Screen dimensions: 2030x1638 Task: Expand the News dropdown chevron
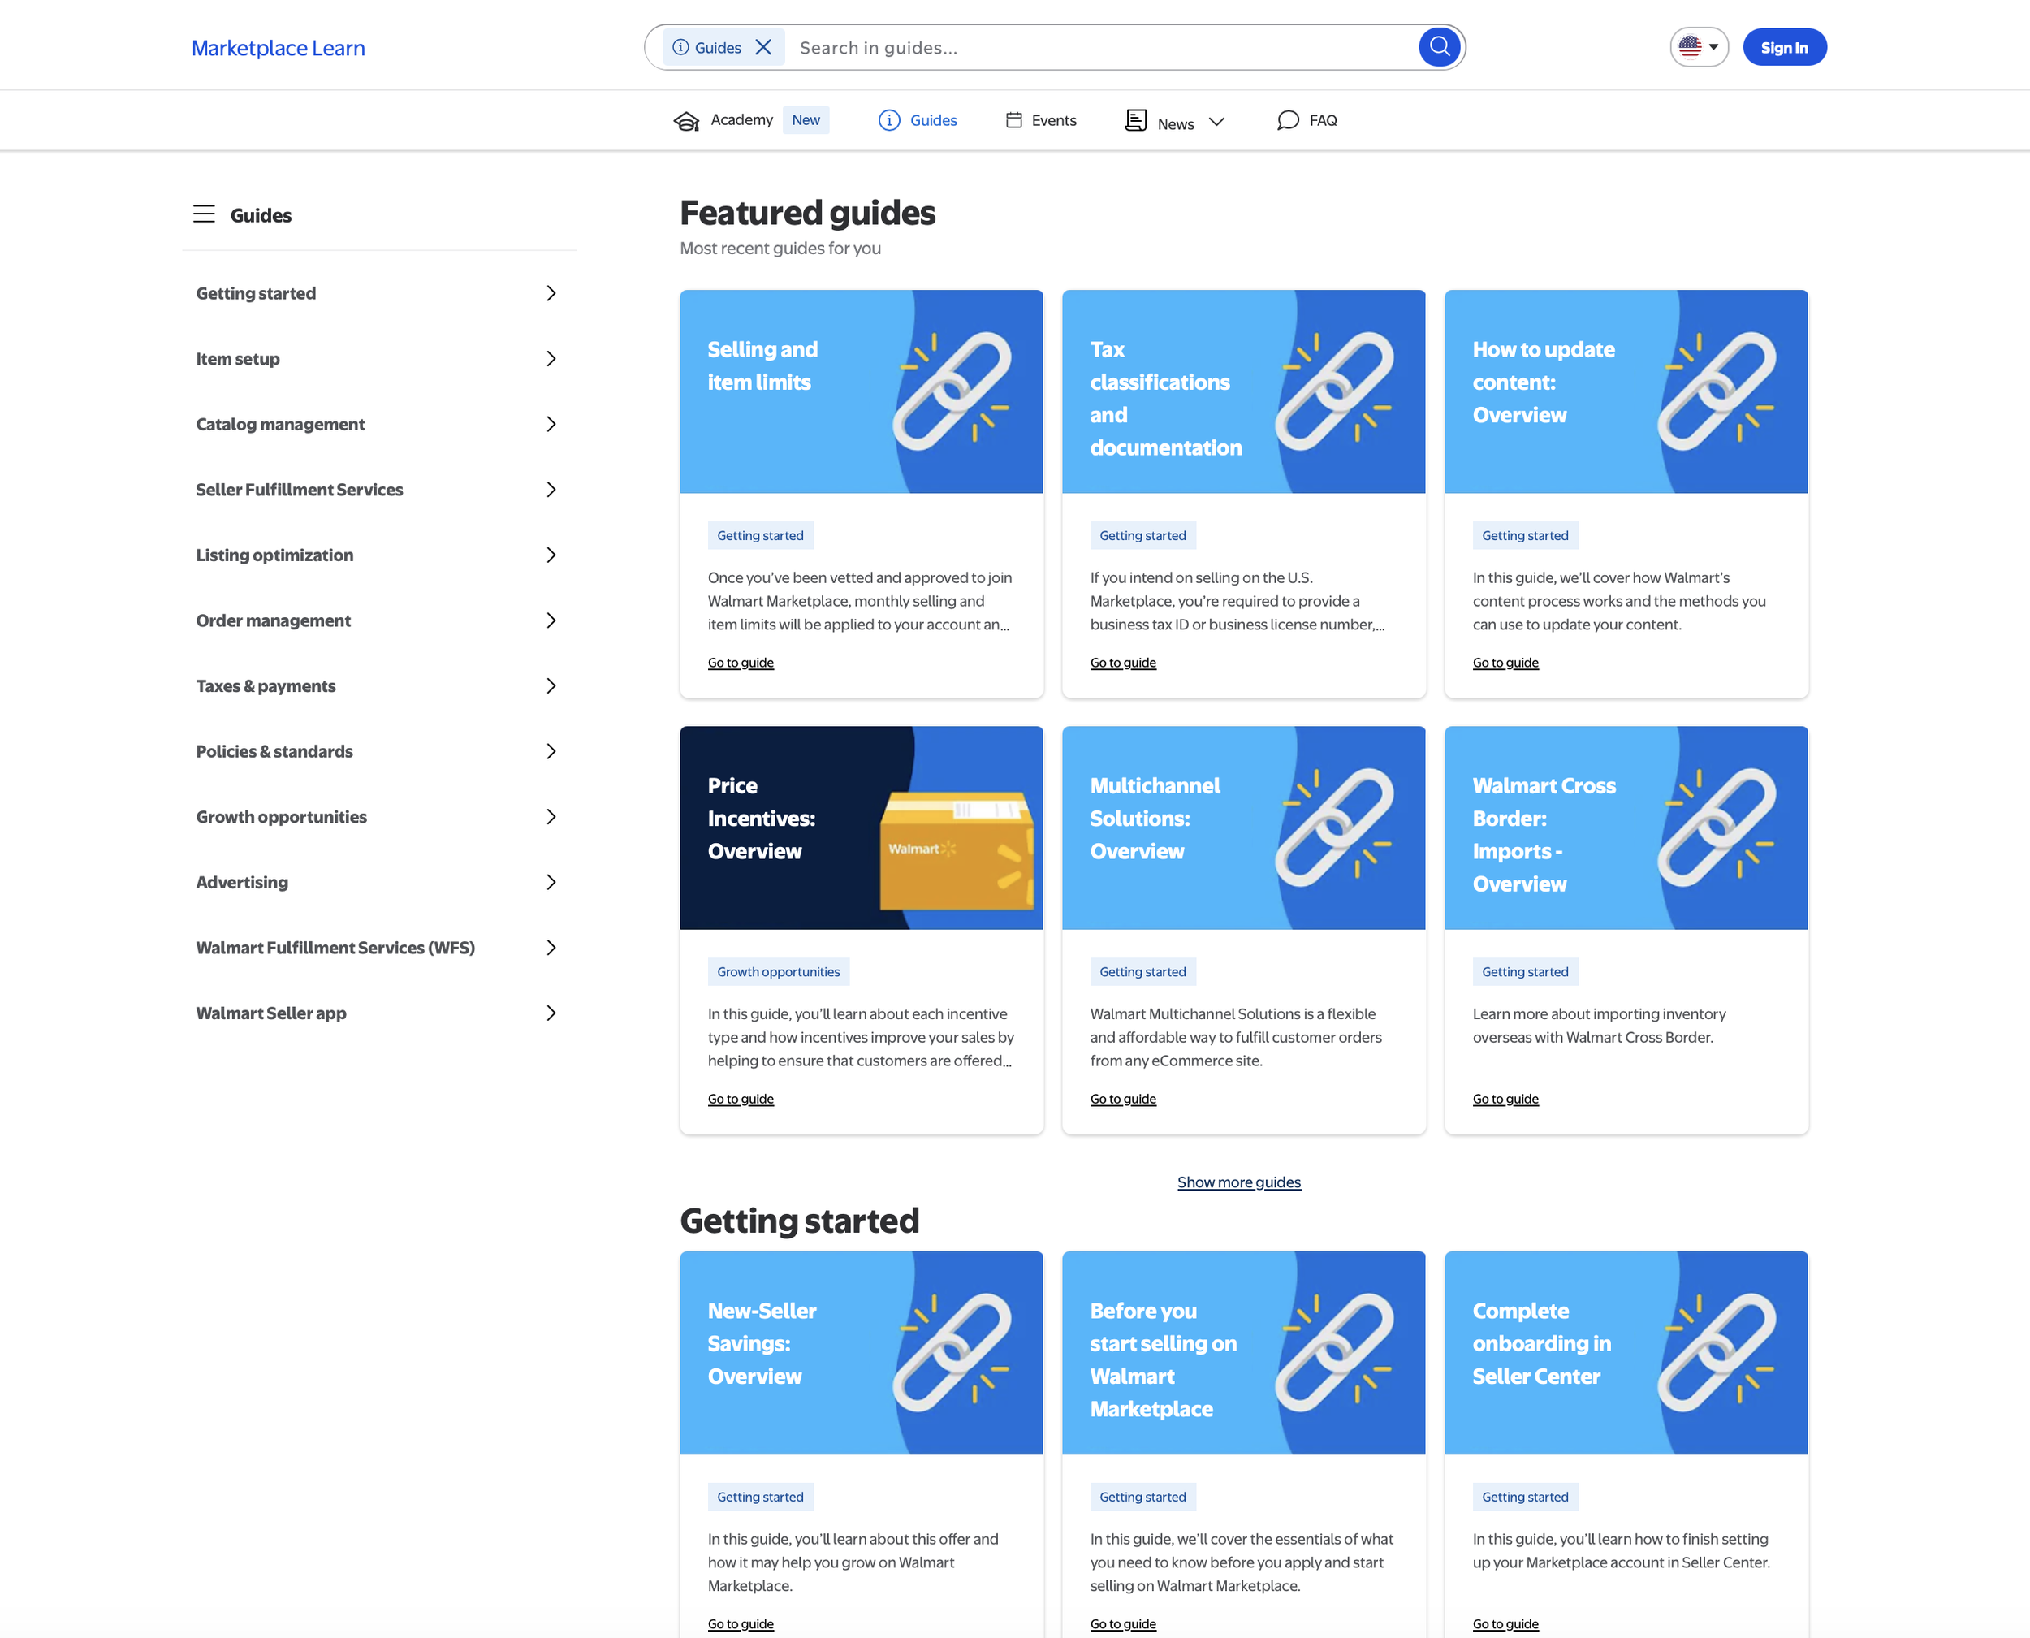pos(1216,122)
